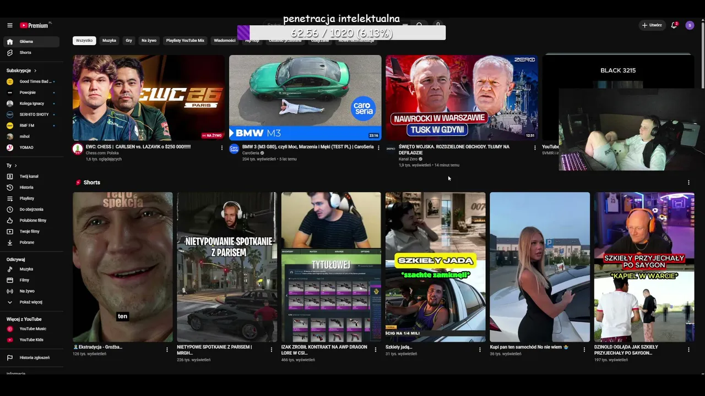Expand the Subskrypcje section
Screen dimensions: 705x396
click(21, 70)
